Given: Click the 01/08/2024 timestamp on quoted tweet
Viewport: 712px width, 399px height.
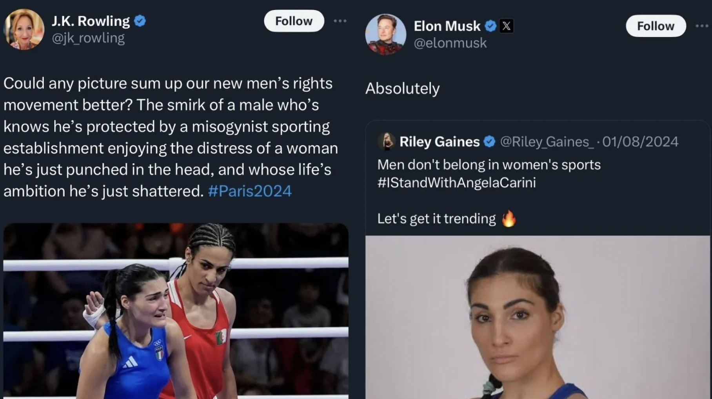Looking at the screenshot, I should pyautogui.click(x=640, y=141).
